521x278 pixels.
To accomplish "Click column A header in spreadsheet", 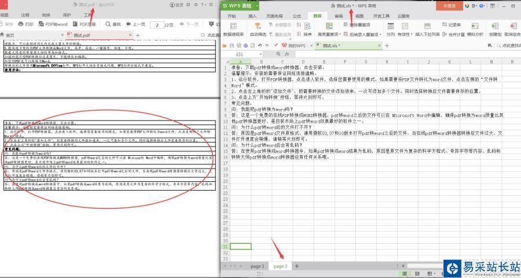I will coord(241,62).
